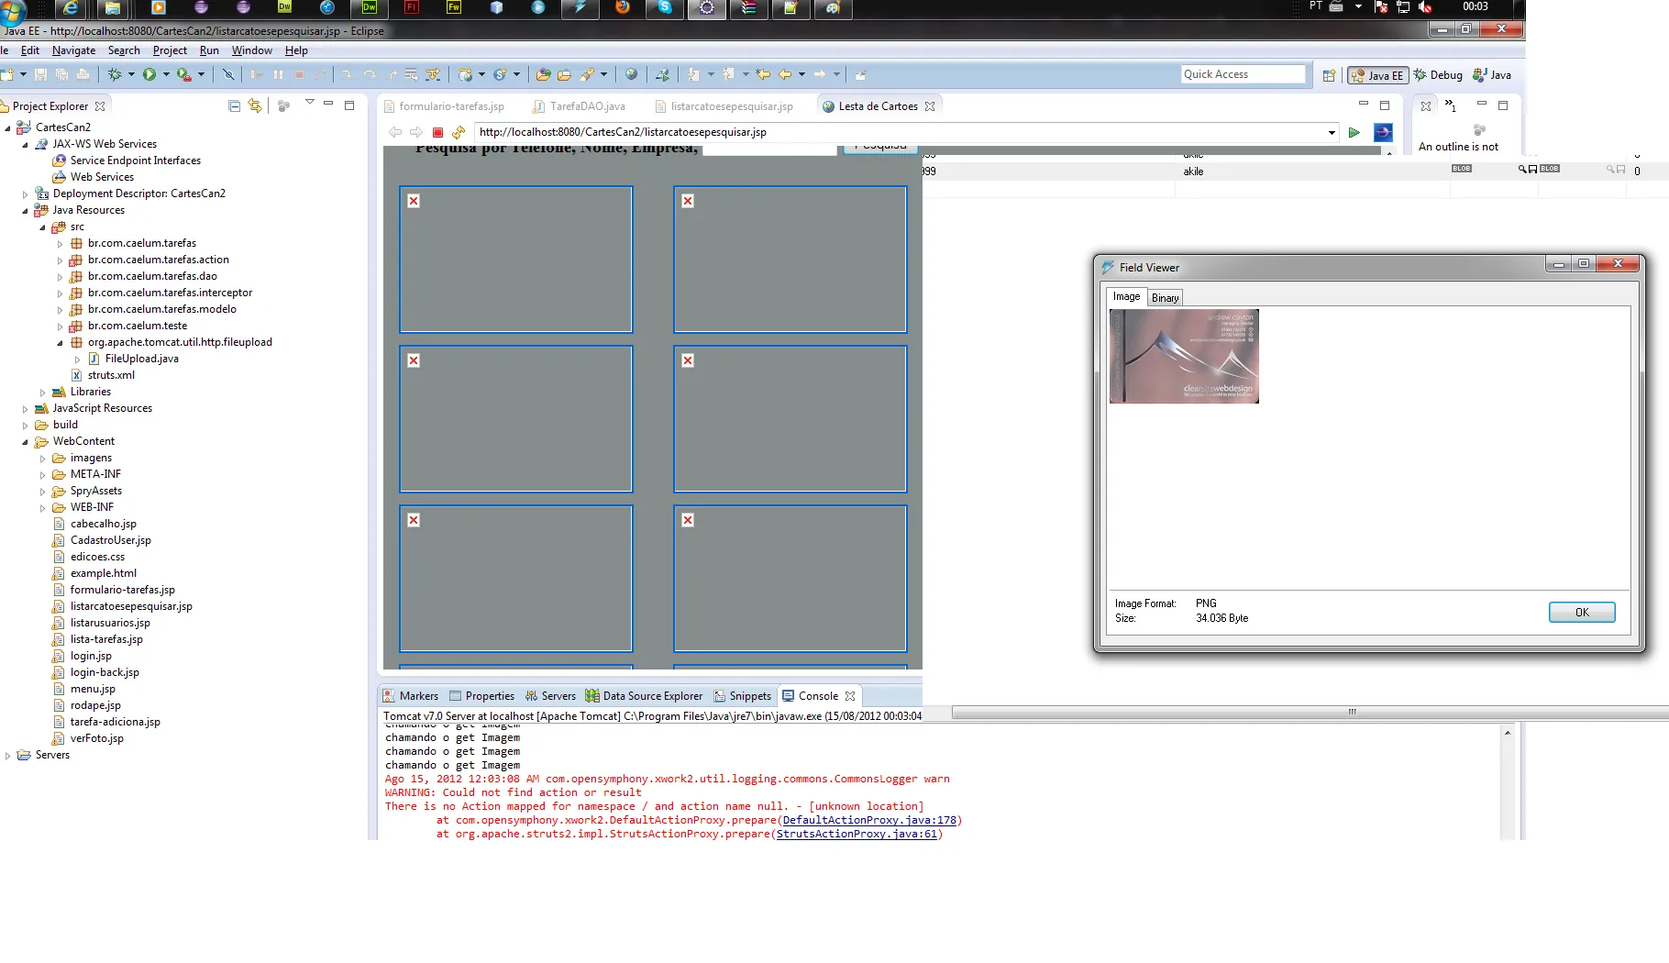Expand the Libraries tree node

[43, 392]
